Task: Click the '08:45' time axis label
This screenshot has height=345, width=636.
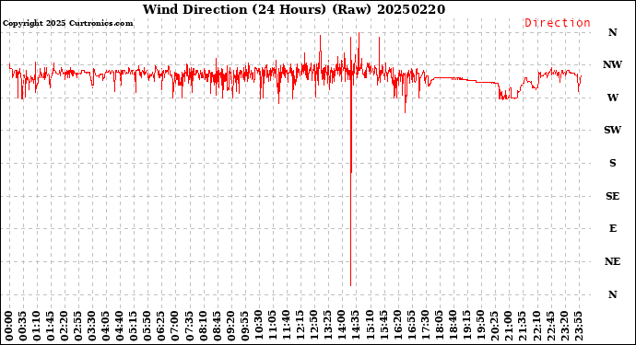Action: pyautogui.click(x=217, y=327)
